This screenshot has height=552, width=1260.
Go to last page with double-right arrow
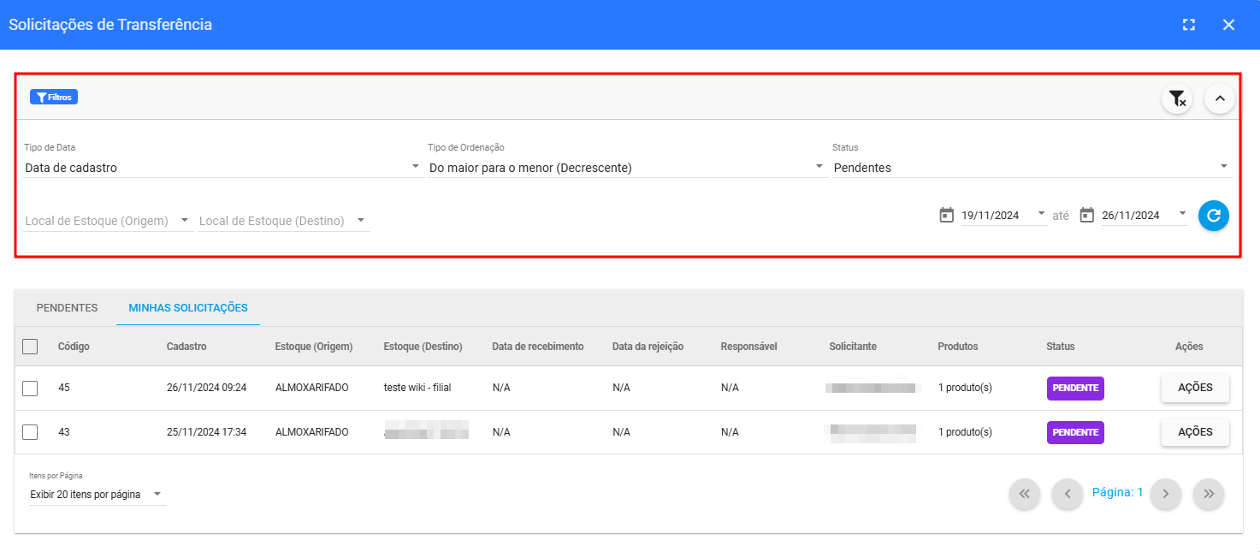pyautogui.click(x=1209, y=494)
